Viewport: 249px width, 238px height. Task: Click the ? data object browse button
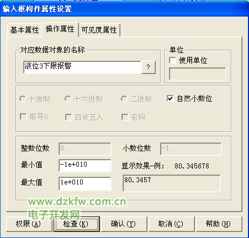click(149, 67)
